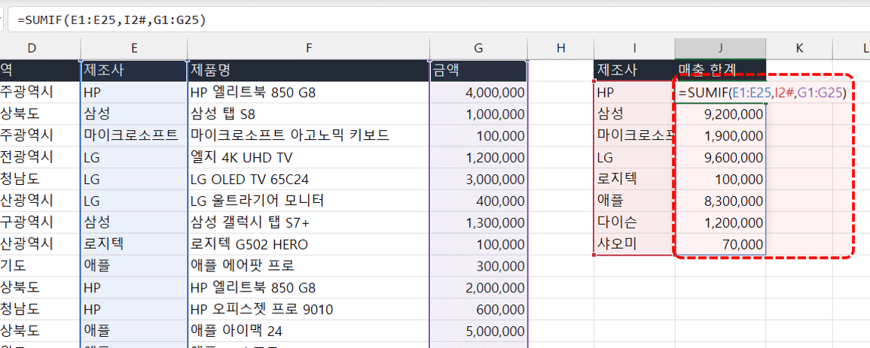This screenshot has width=870, height=348.
Task: Click the 마이크로소프트 cell in column E
Action: click(134, 136)
